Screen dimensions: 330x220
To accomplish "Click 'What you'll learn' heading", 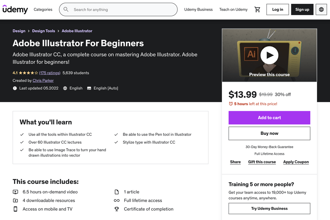I will pyautogui.click(x=46, y=122).
